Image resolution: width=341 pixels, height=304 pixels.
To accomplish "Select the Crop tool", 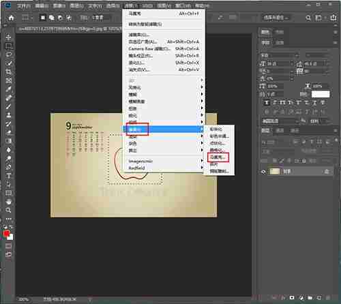I will click(9, 72).
